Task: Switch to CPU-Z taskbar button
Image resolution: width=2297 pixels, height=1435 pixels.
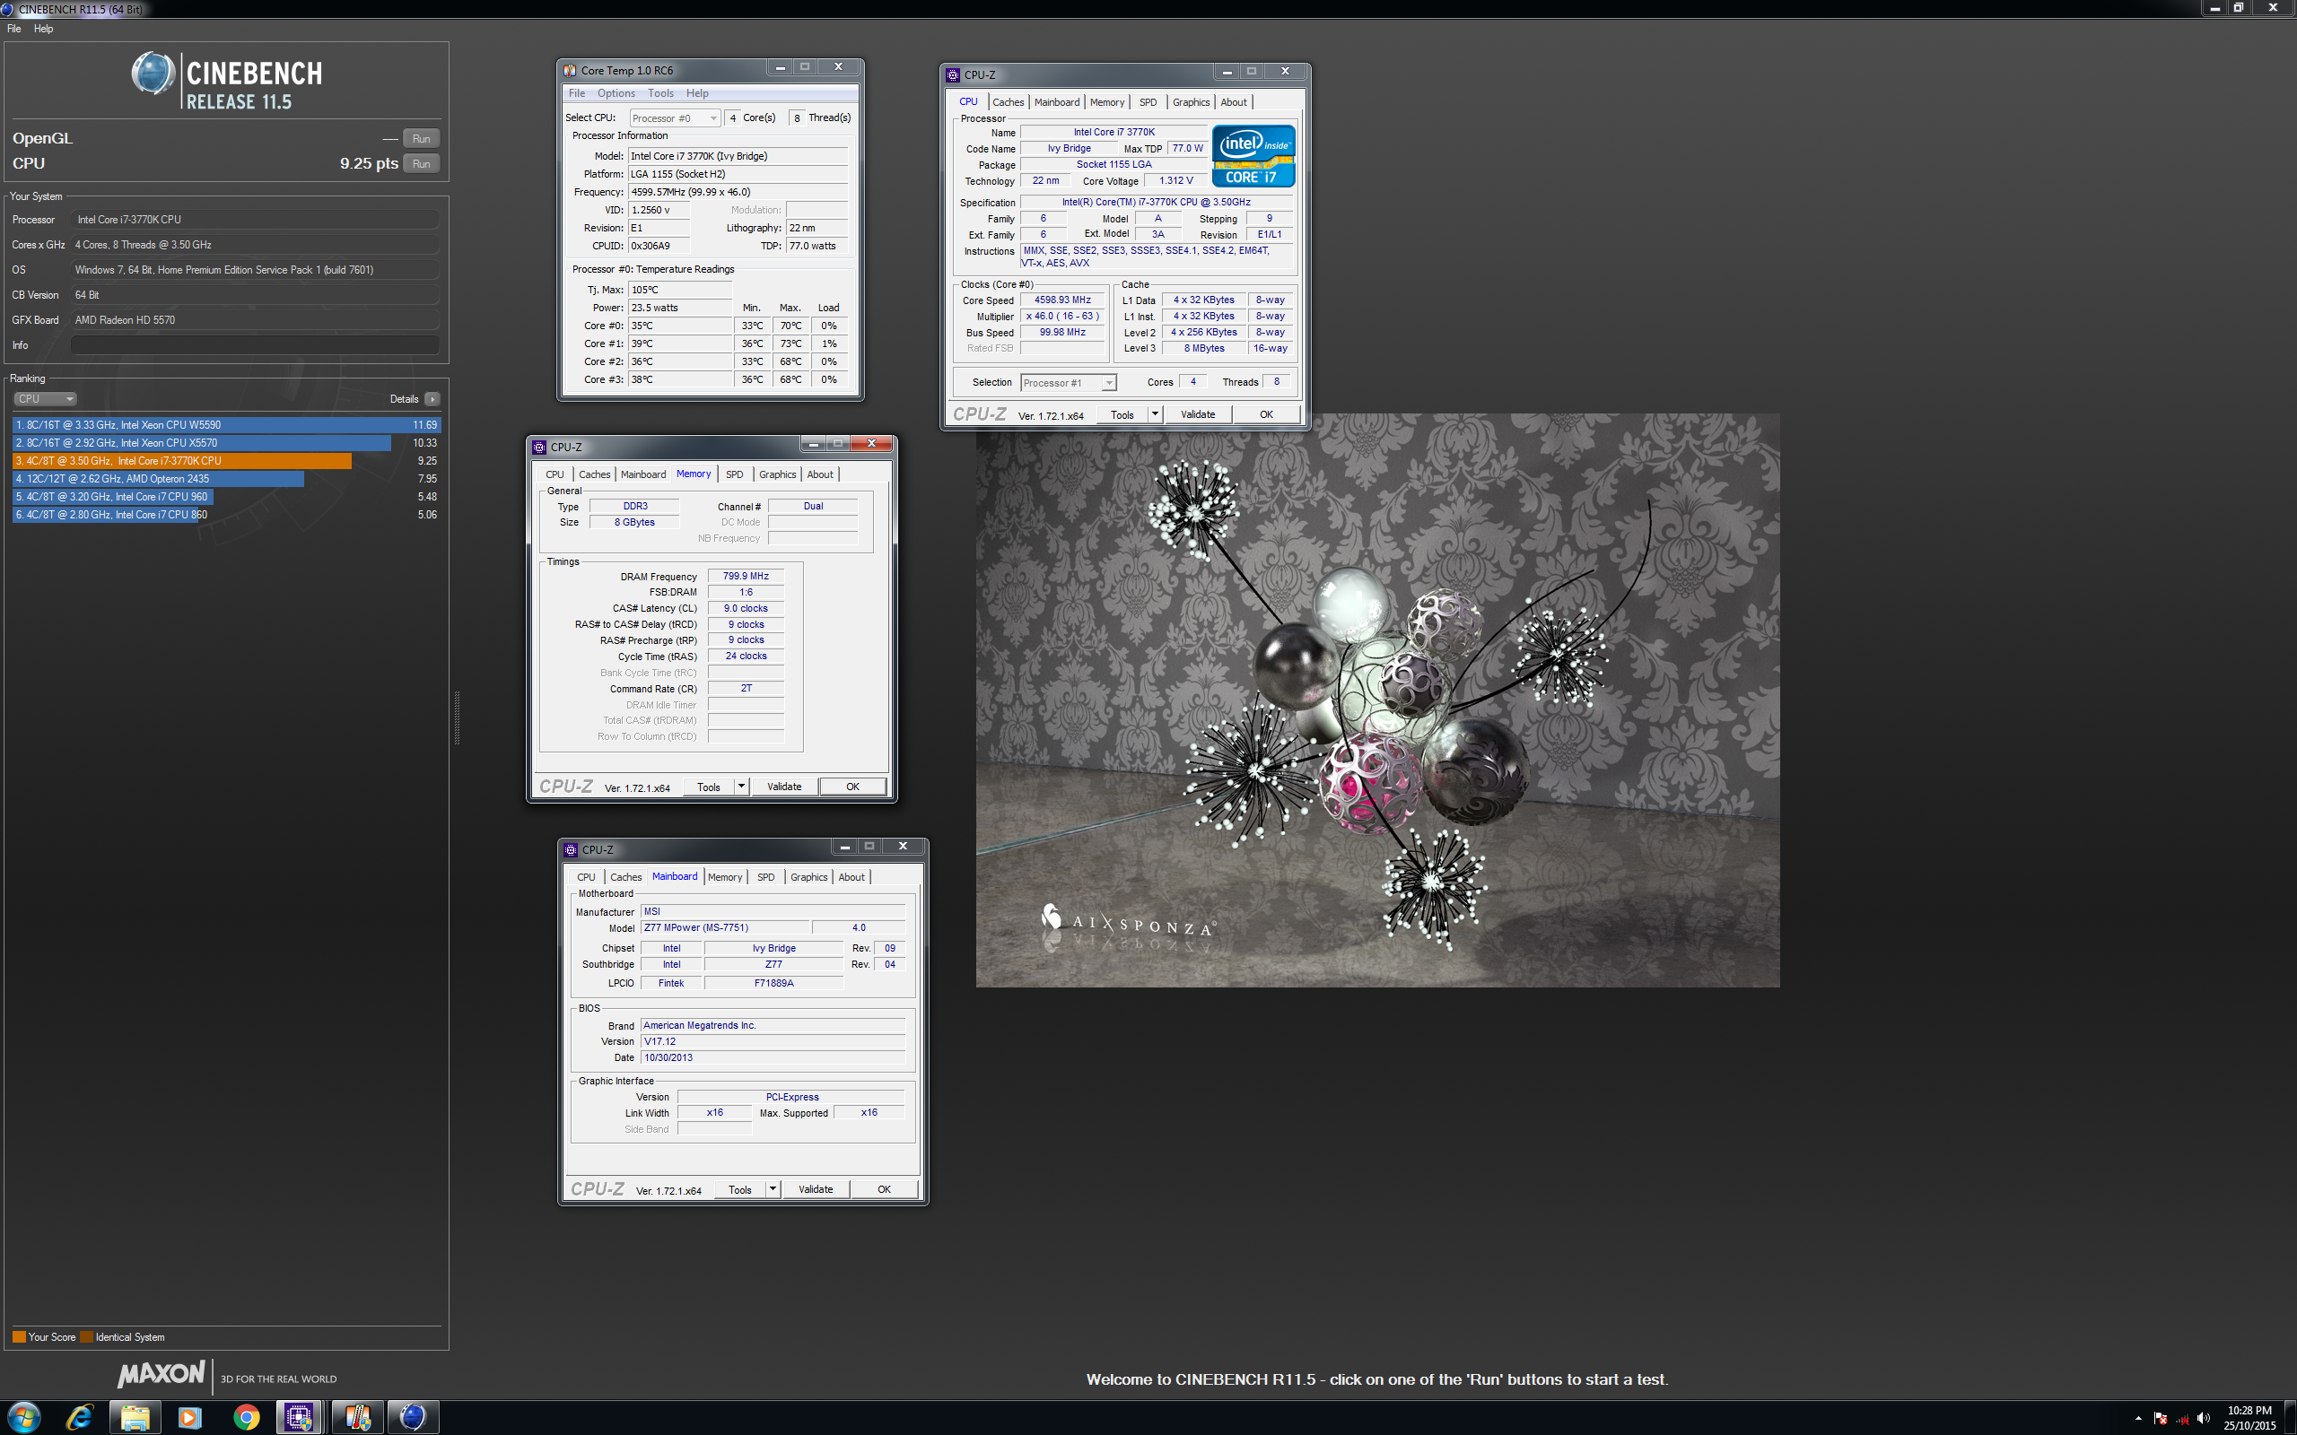Action: [x=300, y=1417]
